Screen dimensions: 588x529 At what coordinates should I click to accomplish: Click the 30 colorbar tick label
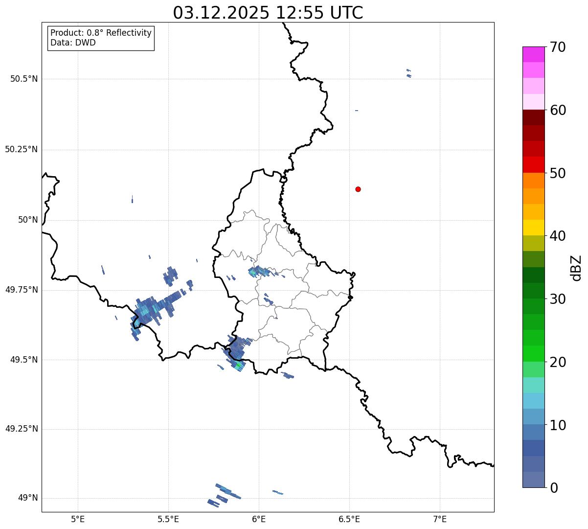(x=558, y=299)
